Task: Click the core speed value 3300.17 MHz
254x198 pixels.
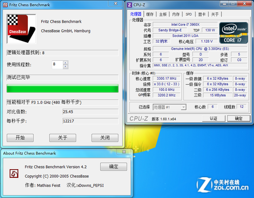Action: click(x=167, y=78)
